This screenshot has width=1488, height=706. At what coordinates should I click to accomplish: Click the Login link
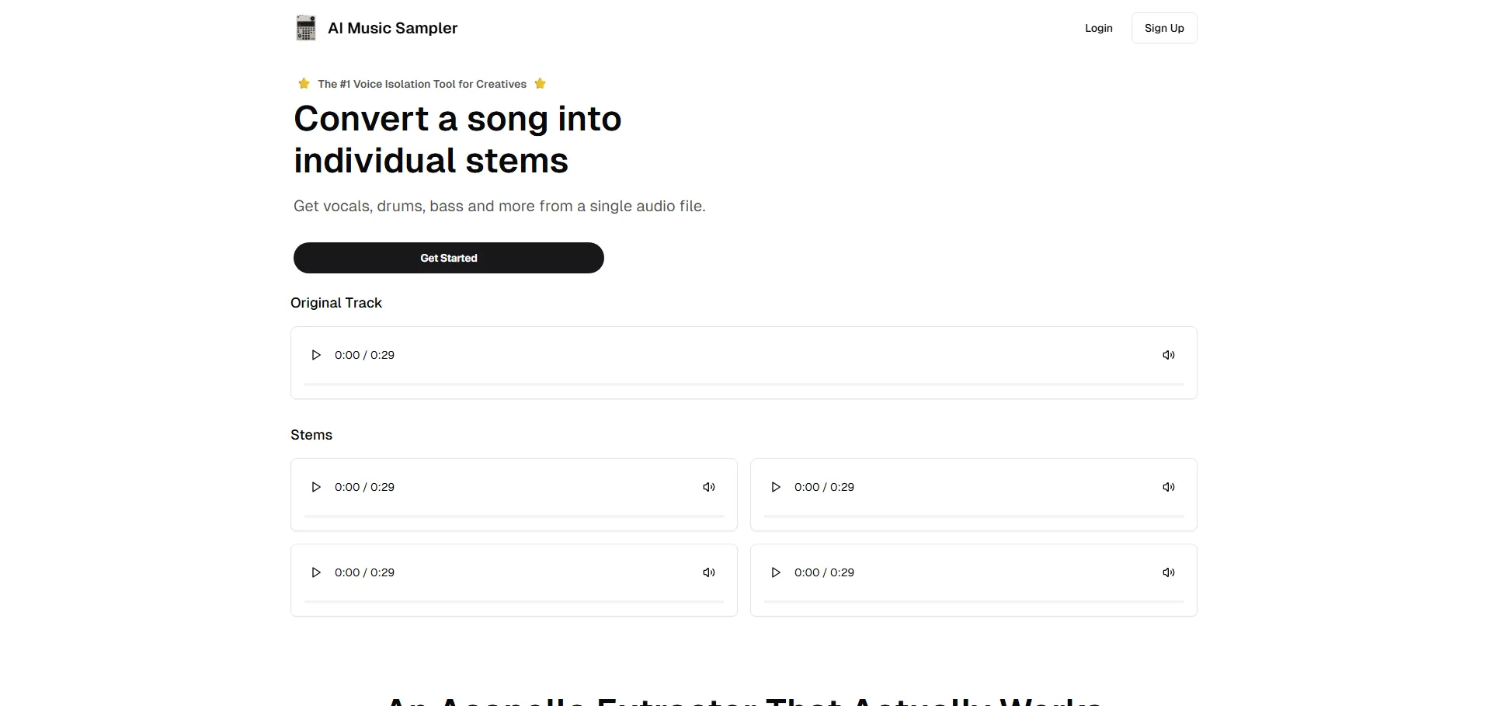coord(1098,28)
